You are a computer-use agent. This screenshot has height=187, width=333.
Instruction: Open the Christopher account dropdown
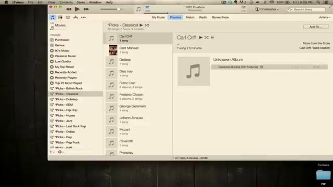tap(267, 9)
